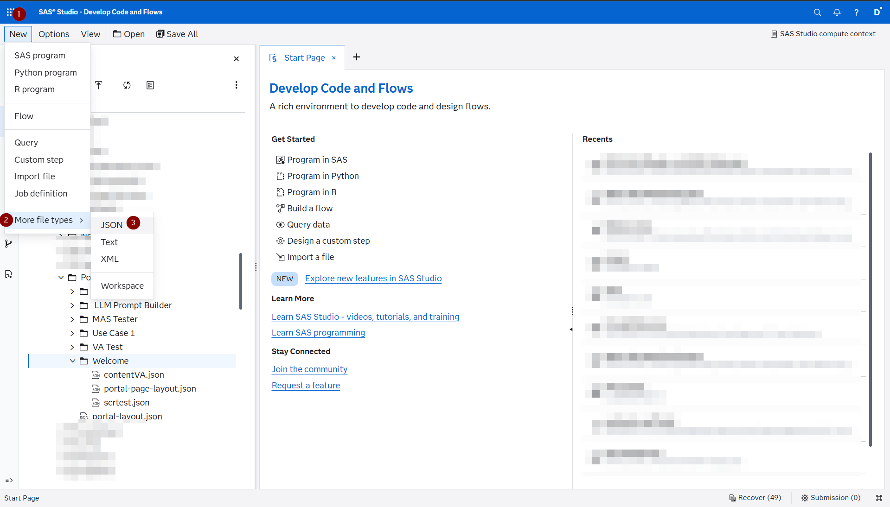Choose Custom step menu entry
This screenshot has width=890, height=507.
click(47, 160)
